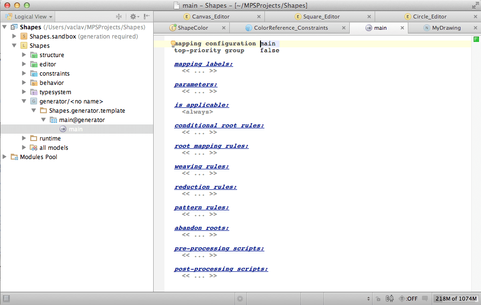Image resolution: width=481 pixels, height=305 pixels.
Task: Open the Logical View dropdown
Action: [x=29, y=17]
